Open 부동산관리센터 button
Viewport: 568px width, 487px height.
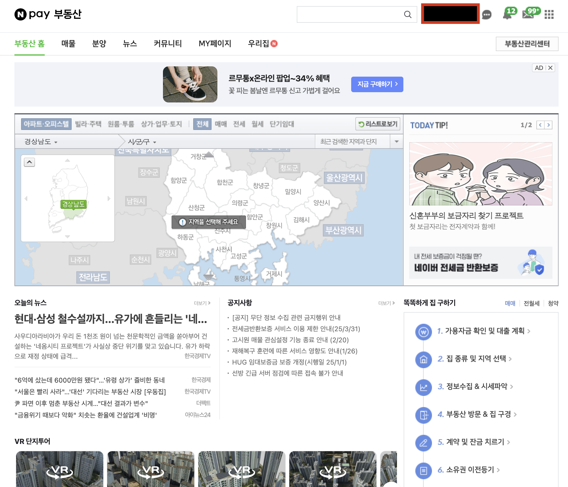coord(527,44)
